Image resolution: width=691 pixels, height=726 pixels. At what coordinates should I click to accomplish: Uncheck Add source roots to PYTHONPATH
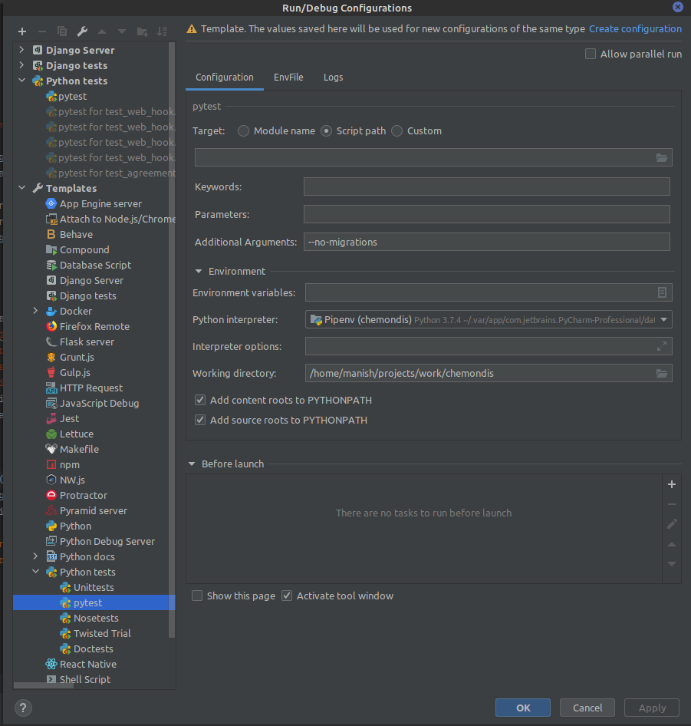[200, 420]
